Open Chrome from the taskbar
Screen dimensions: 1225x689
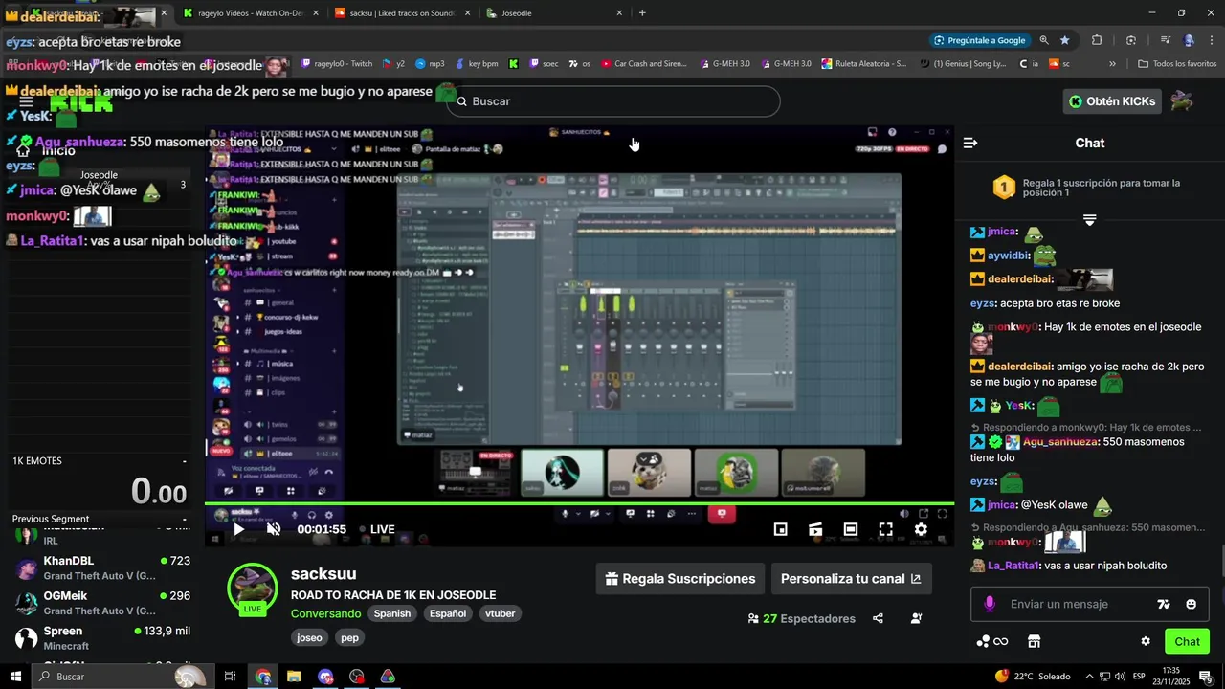263,677
